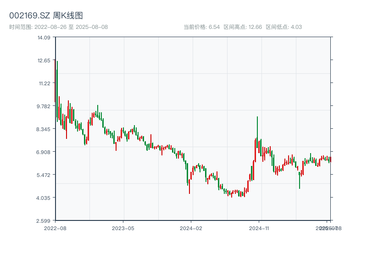Click the 4.035 y-axis label
The width and height of the screenshot is (367, 275).
click(44, 198)
